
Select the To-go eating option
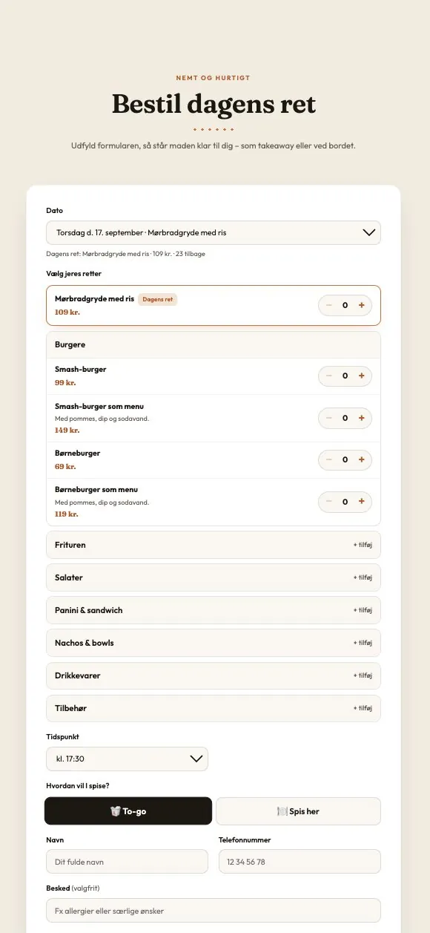[x=128, y=811]
